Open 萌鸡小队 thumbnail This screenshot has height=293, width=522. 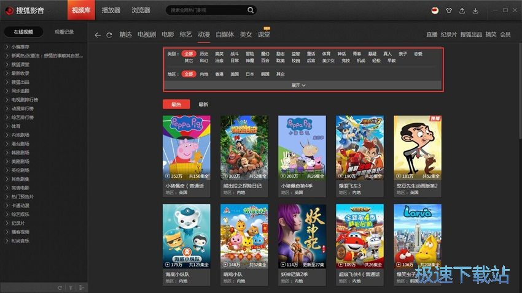(244, 236)
